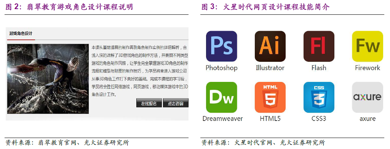Select the 游戏角色设计 tab
This screenshot has width=390, height=149.
pyautogui.click(x=21, y=33)
